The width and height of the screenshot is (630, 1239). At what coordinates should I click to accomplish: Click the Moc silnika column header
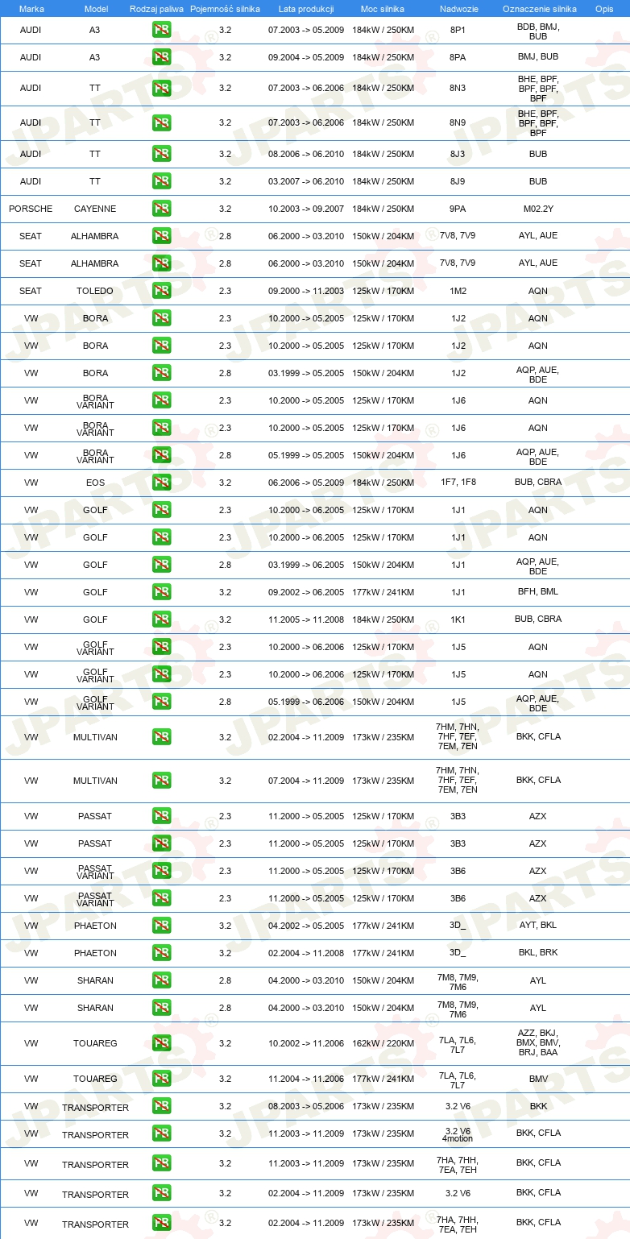[383, 8]
